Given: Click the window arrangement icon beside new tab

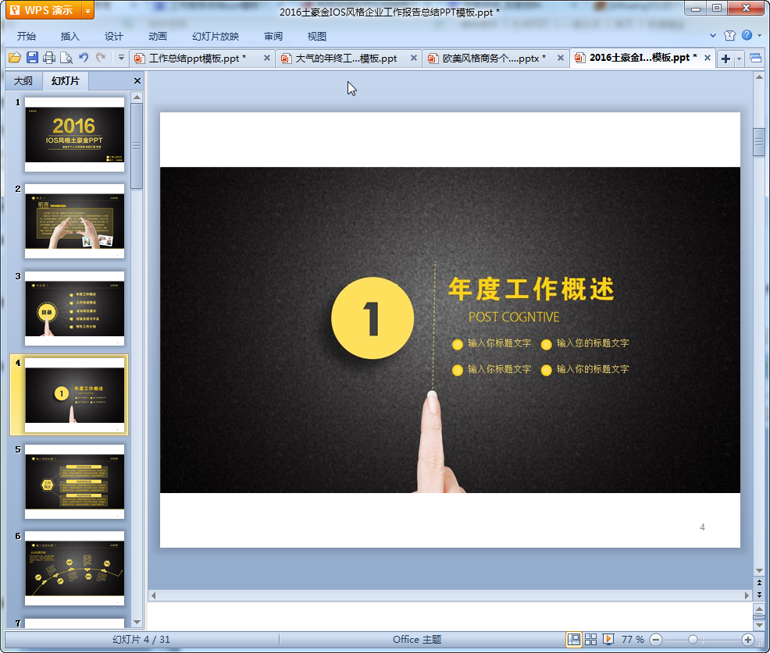Looking at the screenshot, I should [756, 59].
